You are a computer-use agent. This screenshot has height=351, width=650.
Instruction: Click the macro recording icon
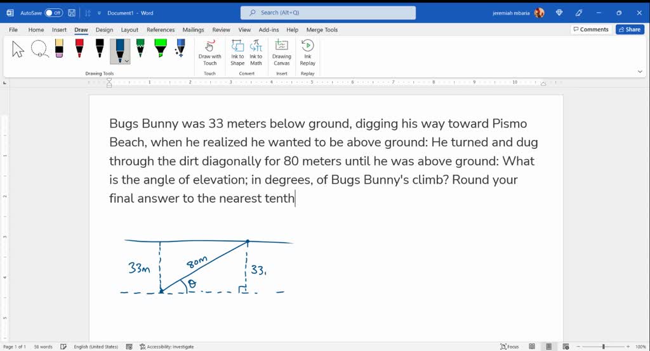tap(129, 347)
